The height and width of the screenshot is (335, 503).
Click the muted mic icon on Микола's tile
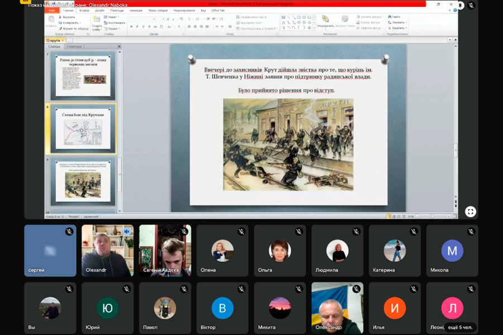coord(471,232)
